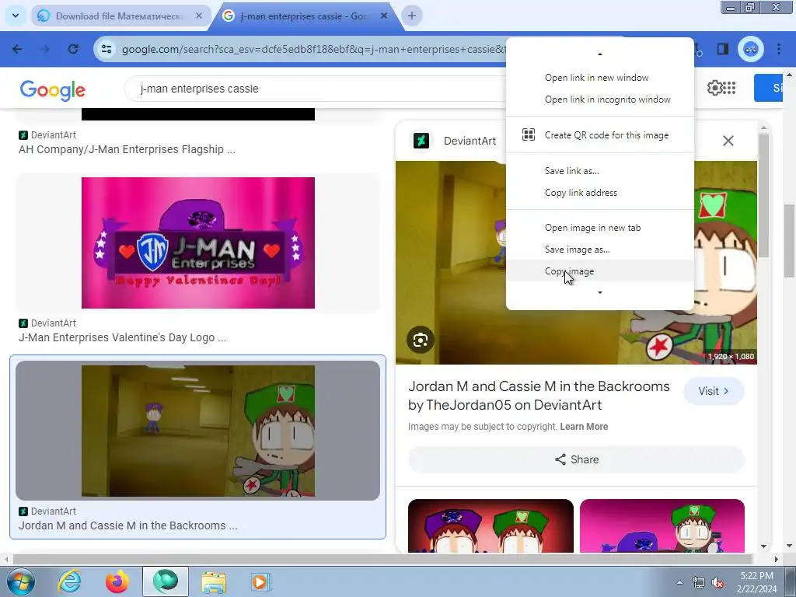Launch Firefox from the taskbar
796x597 pixels.
[x=117, y=581]
